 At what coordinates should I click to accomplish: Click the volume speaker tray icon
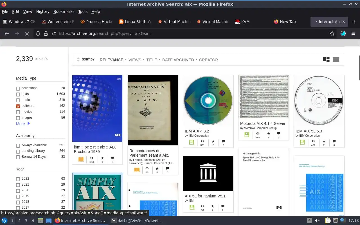click(317, 221)
